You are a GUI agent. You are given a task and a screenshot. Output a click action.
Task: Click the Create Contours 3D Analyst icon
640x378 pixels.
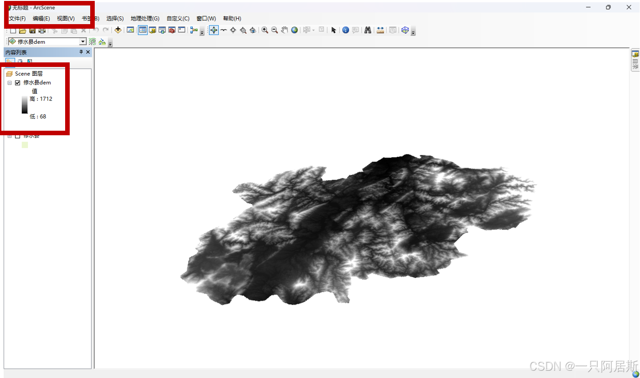click(92, 42)
